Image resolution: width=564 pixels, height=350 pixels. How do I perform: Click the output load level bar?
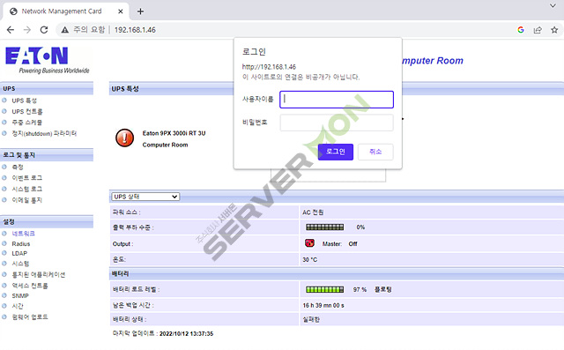point(325,227)
